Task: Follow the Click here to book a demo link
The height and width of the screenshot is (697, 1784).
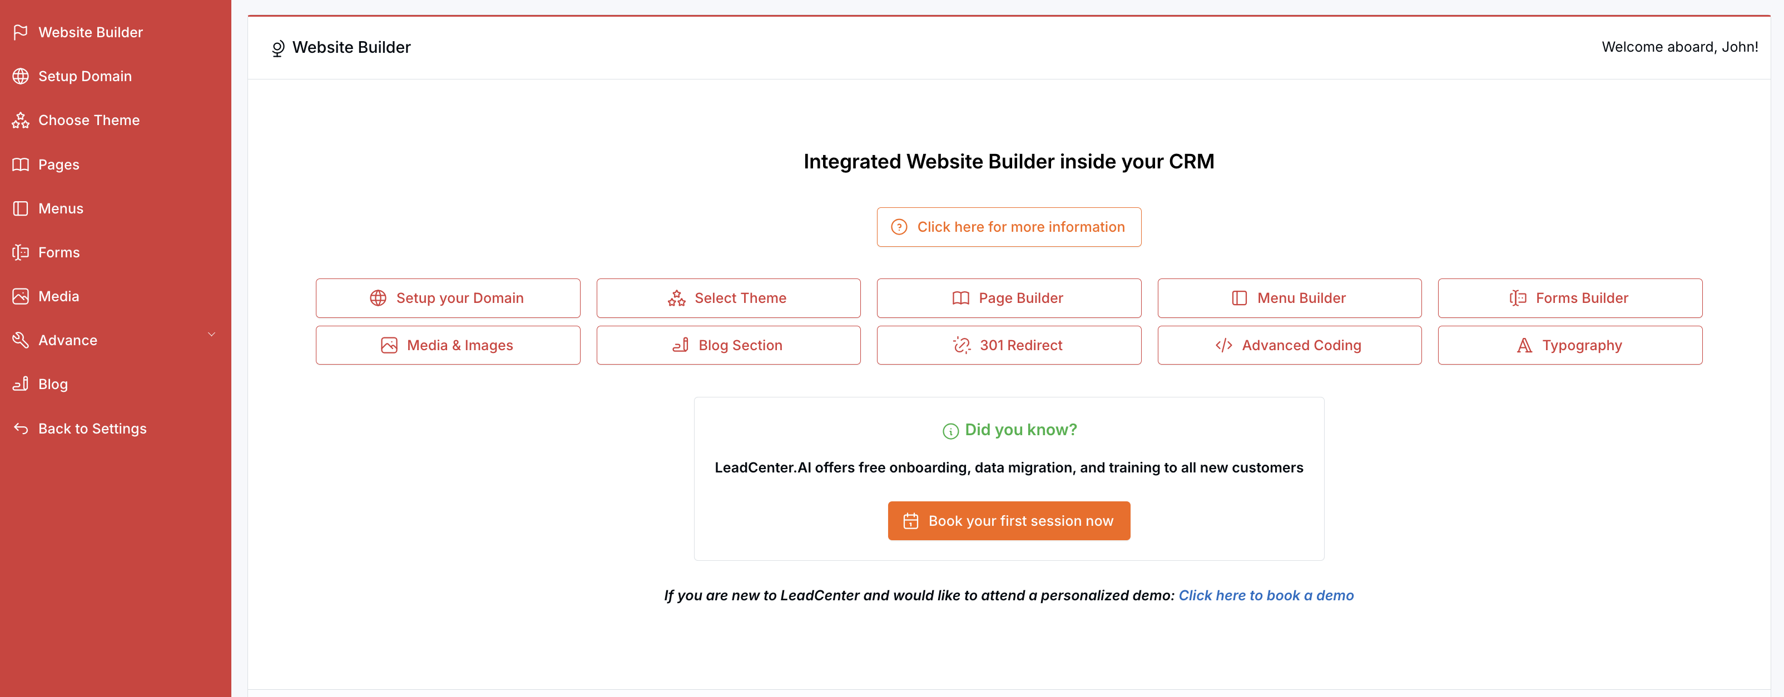Action: pos(1266,596)
